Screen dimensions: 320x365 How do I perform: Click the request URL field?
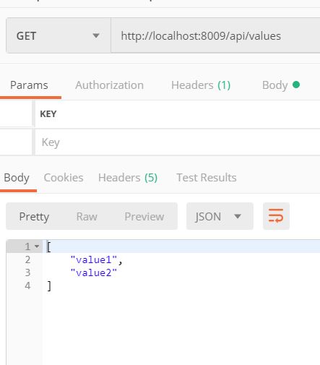[215, 35]
